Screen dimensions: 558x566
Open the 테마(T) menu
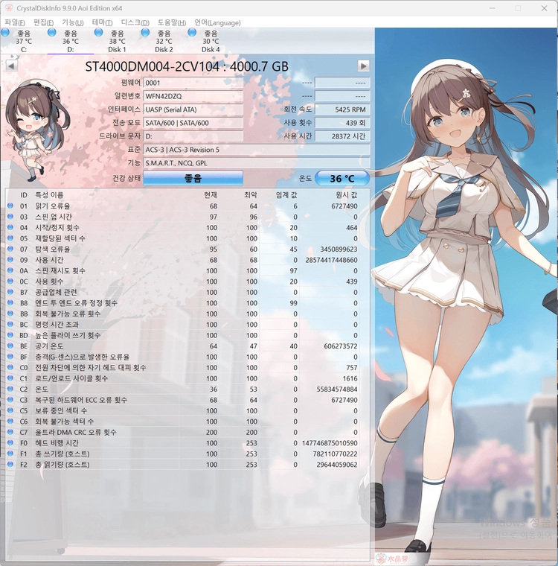(102, 22)
